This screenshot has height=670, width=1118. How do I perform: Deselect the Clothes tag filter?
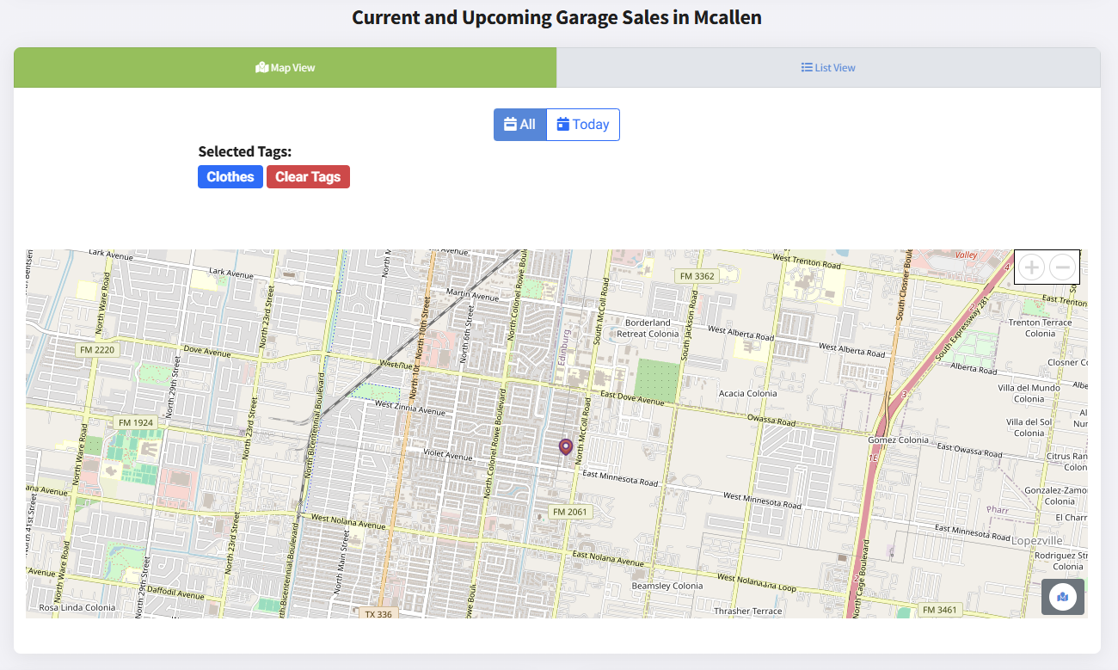tap(230, 176)
